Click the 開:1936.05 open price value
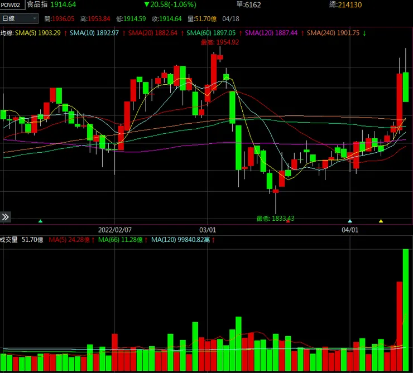Screen dimensions: 413x373 point(59,18)
